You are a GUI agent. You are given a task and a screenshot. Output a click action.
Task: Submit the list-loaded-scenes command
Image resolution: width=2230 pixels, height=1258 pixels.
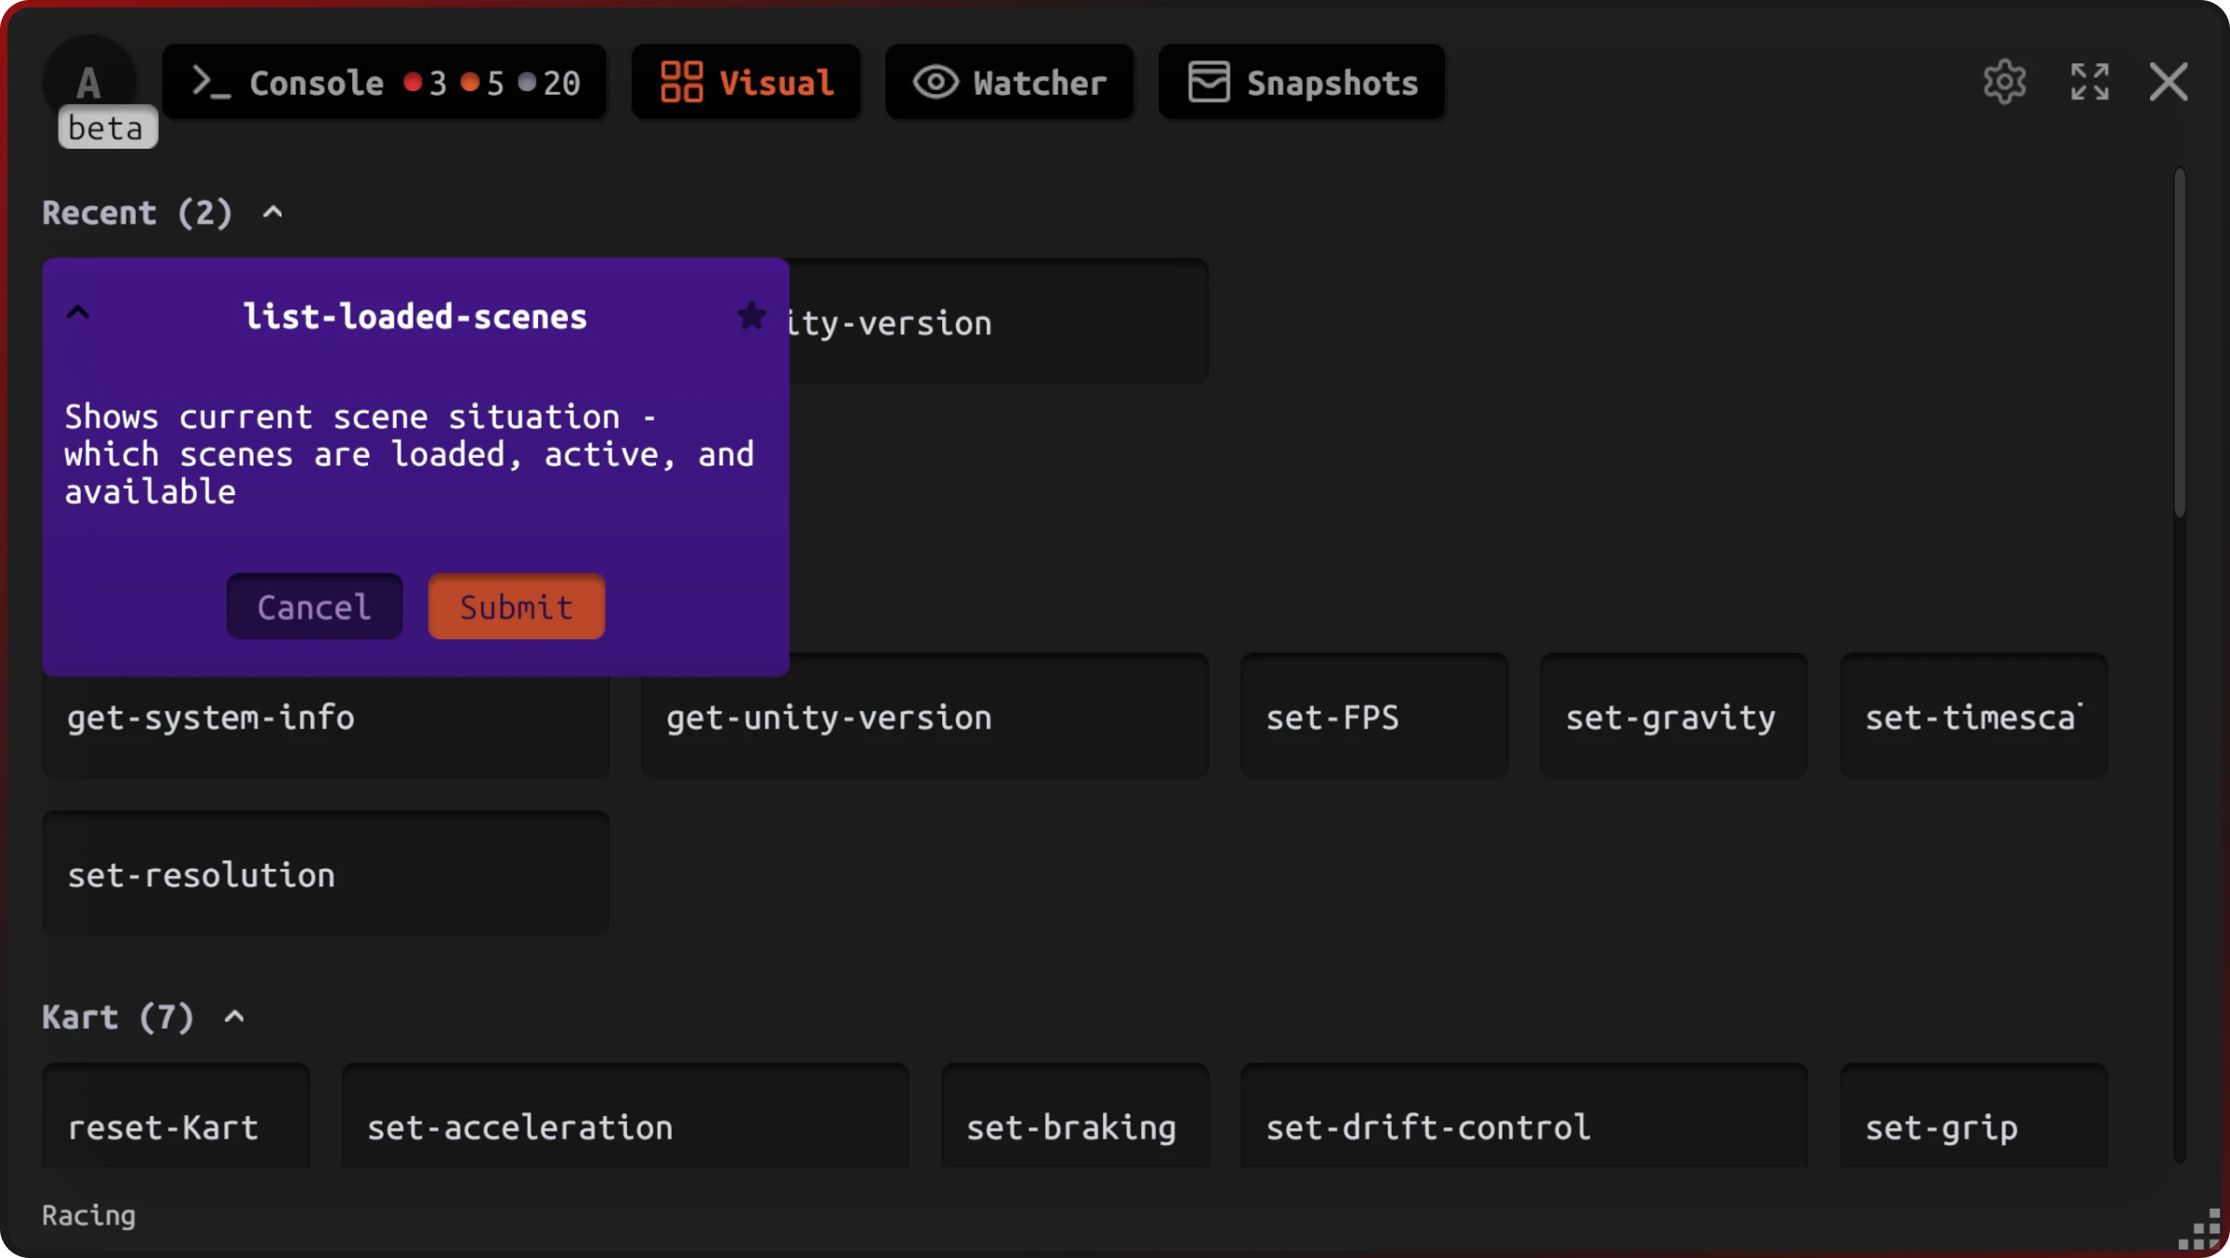(517, 607)
